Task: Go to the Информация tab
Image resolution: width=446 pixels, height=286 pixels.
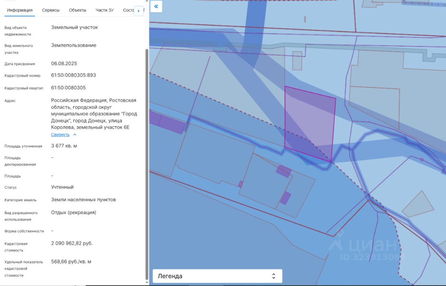Action: (20, 10)
